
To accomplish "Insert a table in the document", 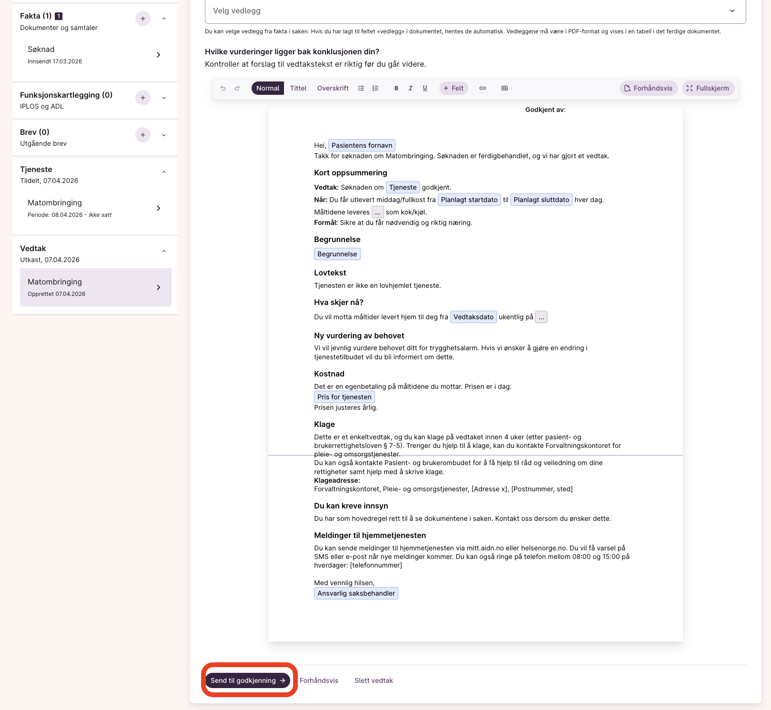I will coord(505,88).
